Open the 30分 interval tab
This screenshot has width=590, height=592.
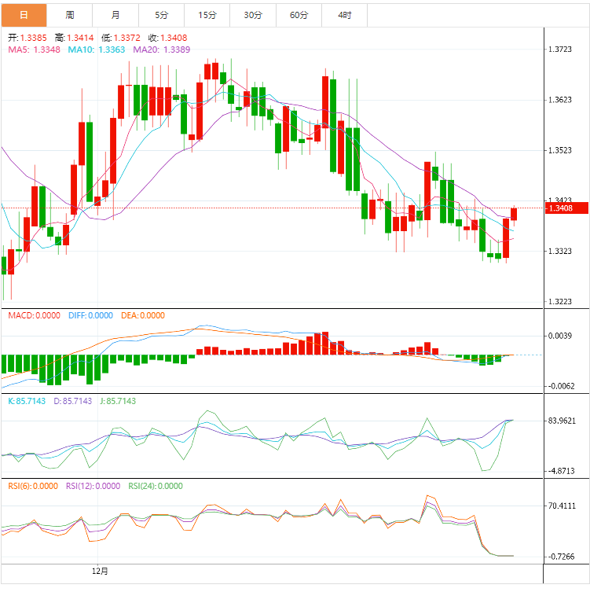(253, 15)
